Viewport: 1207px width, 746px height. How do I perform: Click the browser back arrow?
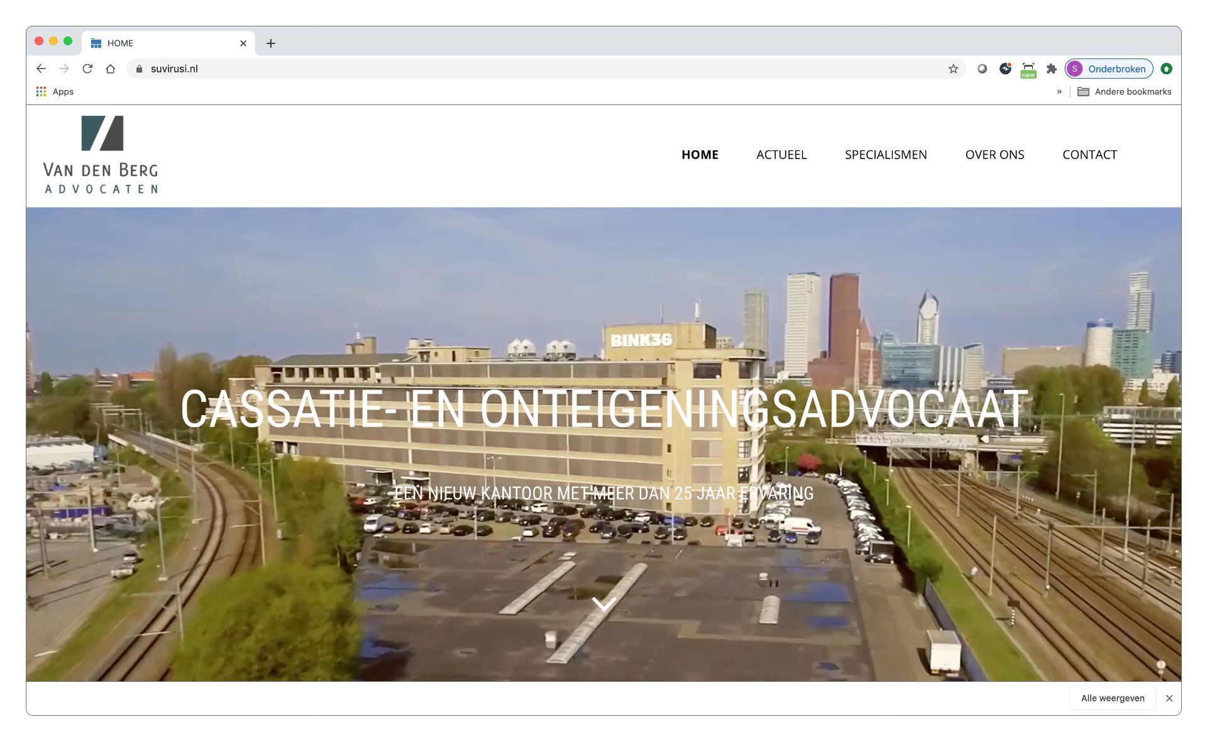pyautogui.click(x=41, y=69)
